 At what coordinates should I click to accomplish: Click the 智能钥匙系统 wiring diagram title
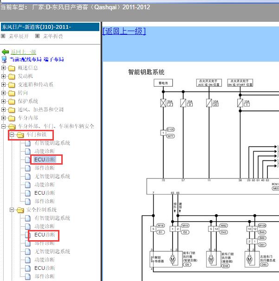pos(146,72)
